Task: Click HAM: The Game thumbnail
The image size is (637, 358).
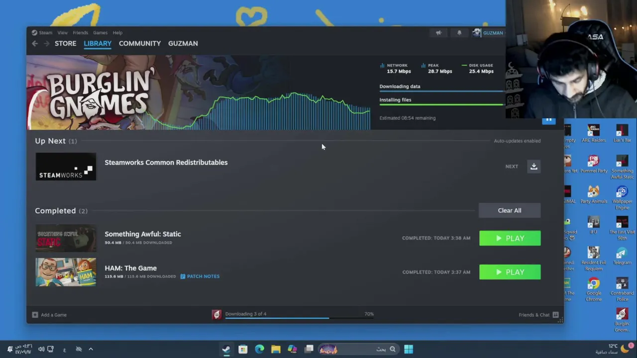Action: point(66,272)
